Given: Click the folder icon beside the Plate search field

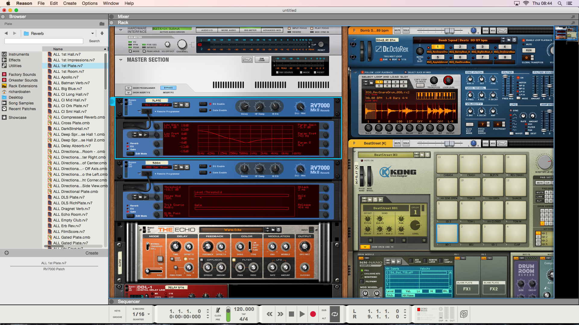Looking at the screenshot, I should (x=101, y=23).
